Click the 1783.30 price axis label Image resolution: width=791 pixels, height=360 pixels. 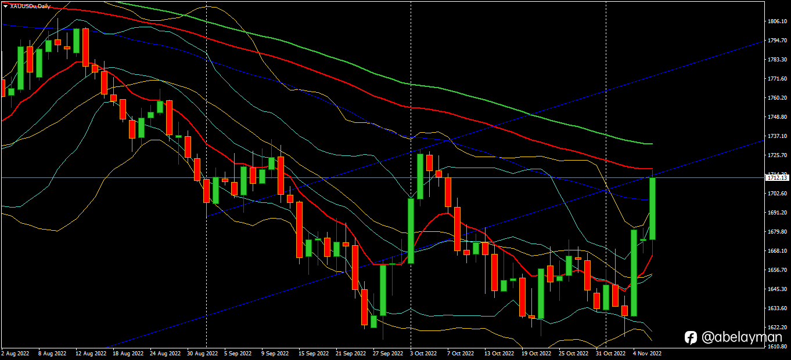[x=776, y=60]
